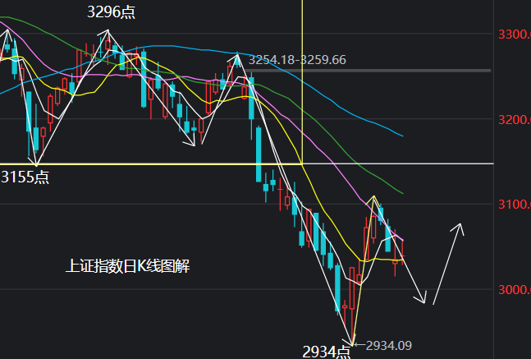Select the 3254.18-3259.66 gap range label
The image size is (531, 359).
[297, 60]
